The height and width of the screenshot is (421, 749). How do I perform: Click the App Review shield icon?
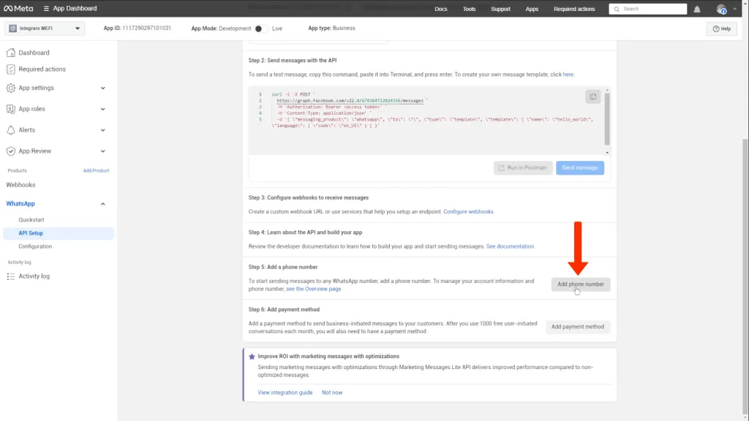(10, 151)
